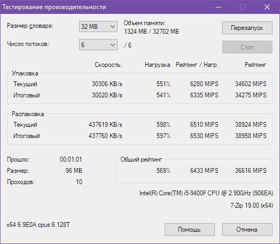
Task: Close the Тестирование производительности window
Action: tap(267, 7)
